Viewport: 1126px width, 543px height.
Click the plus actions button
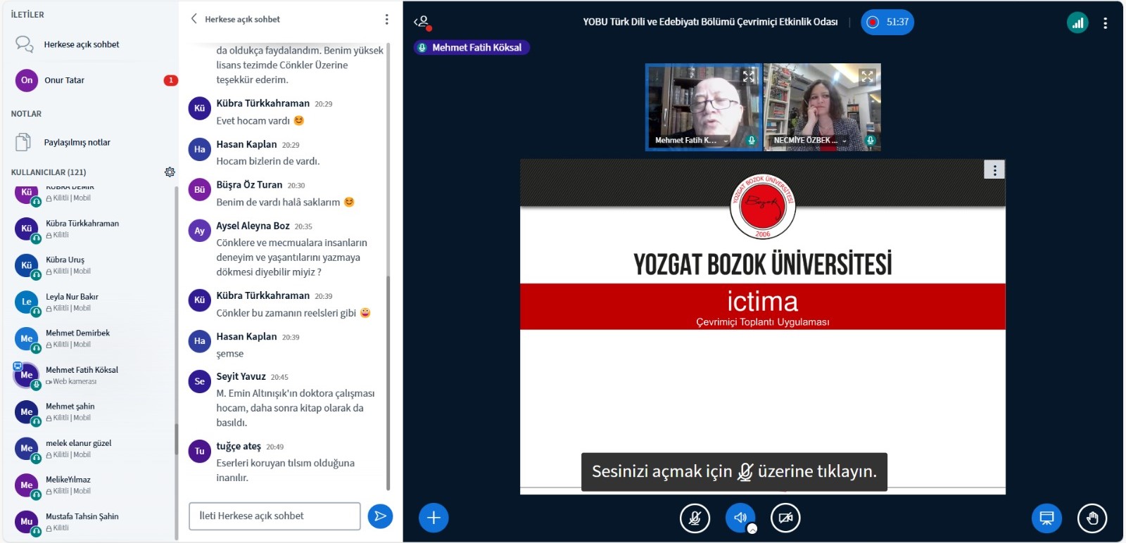(434, 518)
